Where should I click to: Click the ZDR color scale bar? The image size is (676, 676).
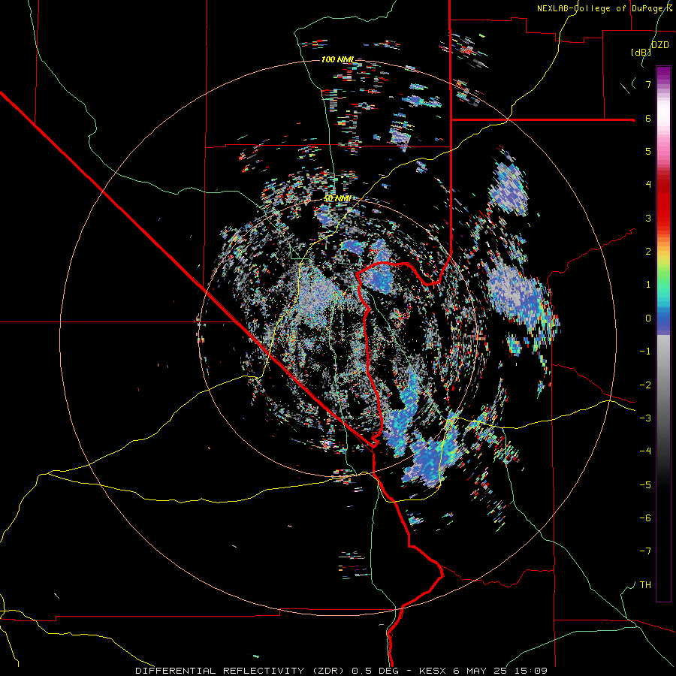tap(663, 333)
